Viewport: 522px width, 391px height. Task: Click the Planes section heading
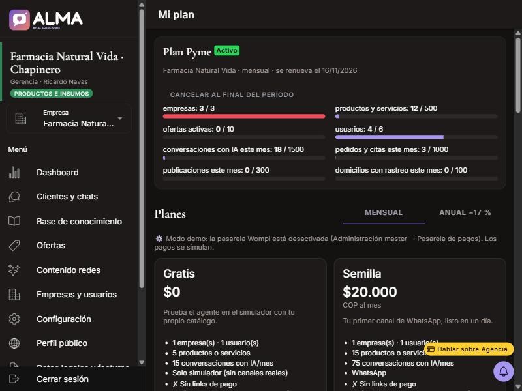click(170, 214)
